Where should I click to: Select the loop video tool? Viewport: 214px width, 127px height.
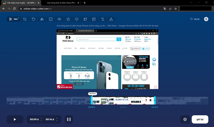(77, 19)
